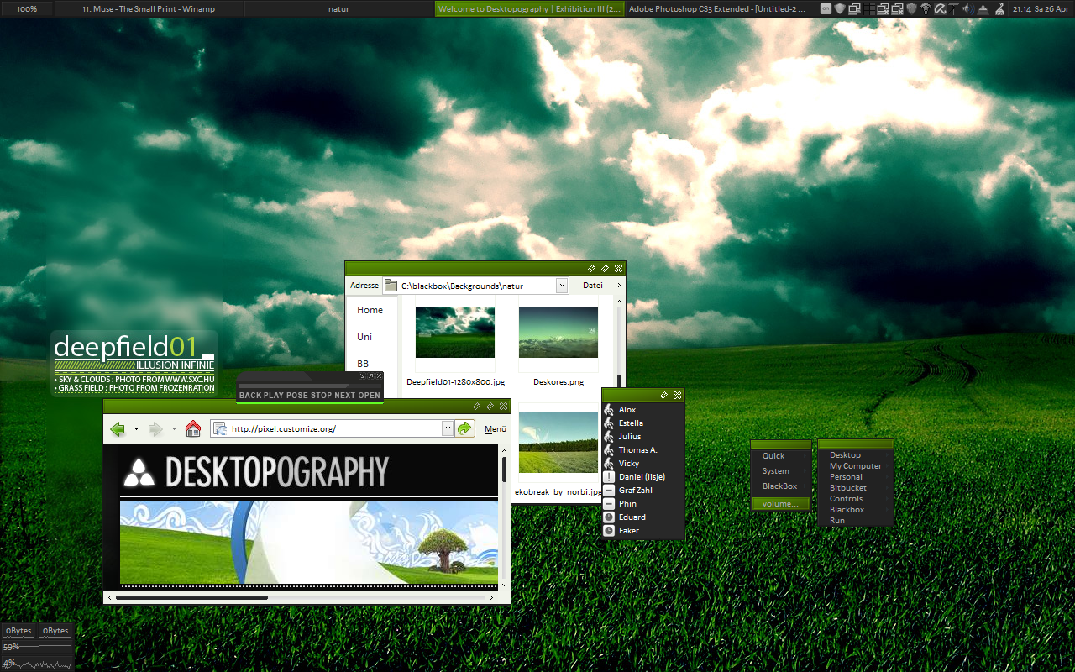The image size is (1075, 672).
Task: Click the status icon next to Faker
Action: (x=609, y=531)
